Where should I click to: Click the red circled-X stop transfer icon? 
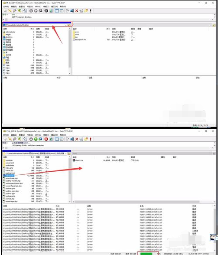pos(46,139)
